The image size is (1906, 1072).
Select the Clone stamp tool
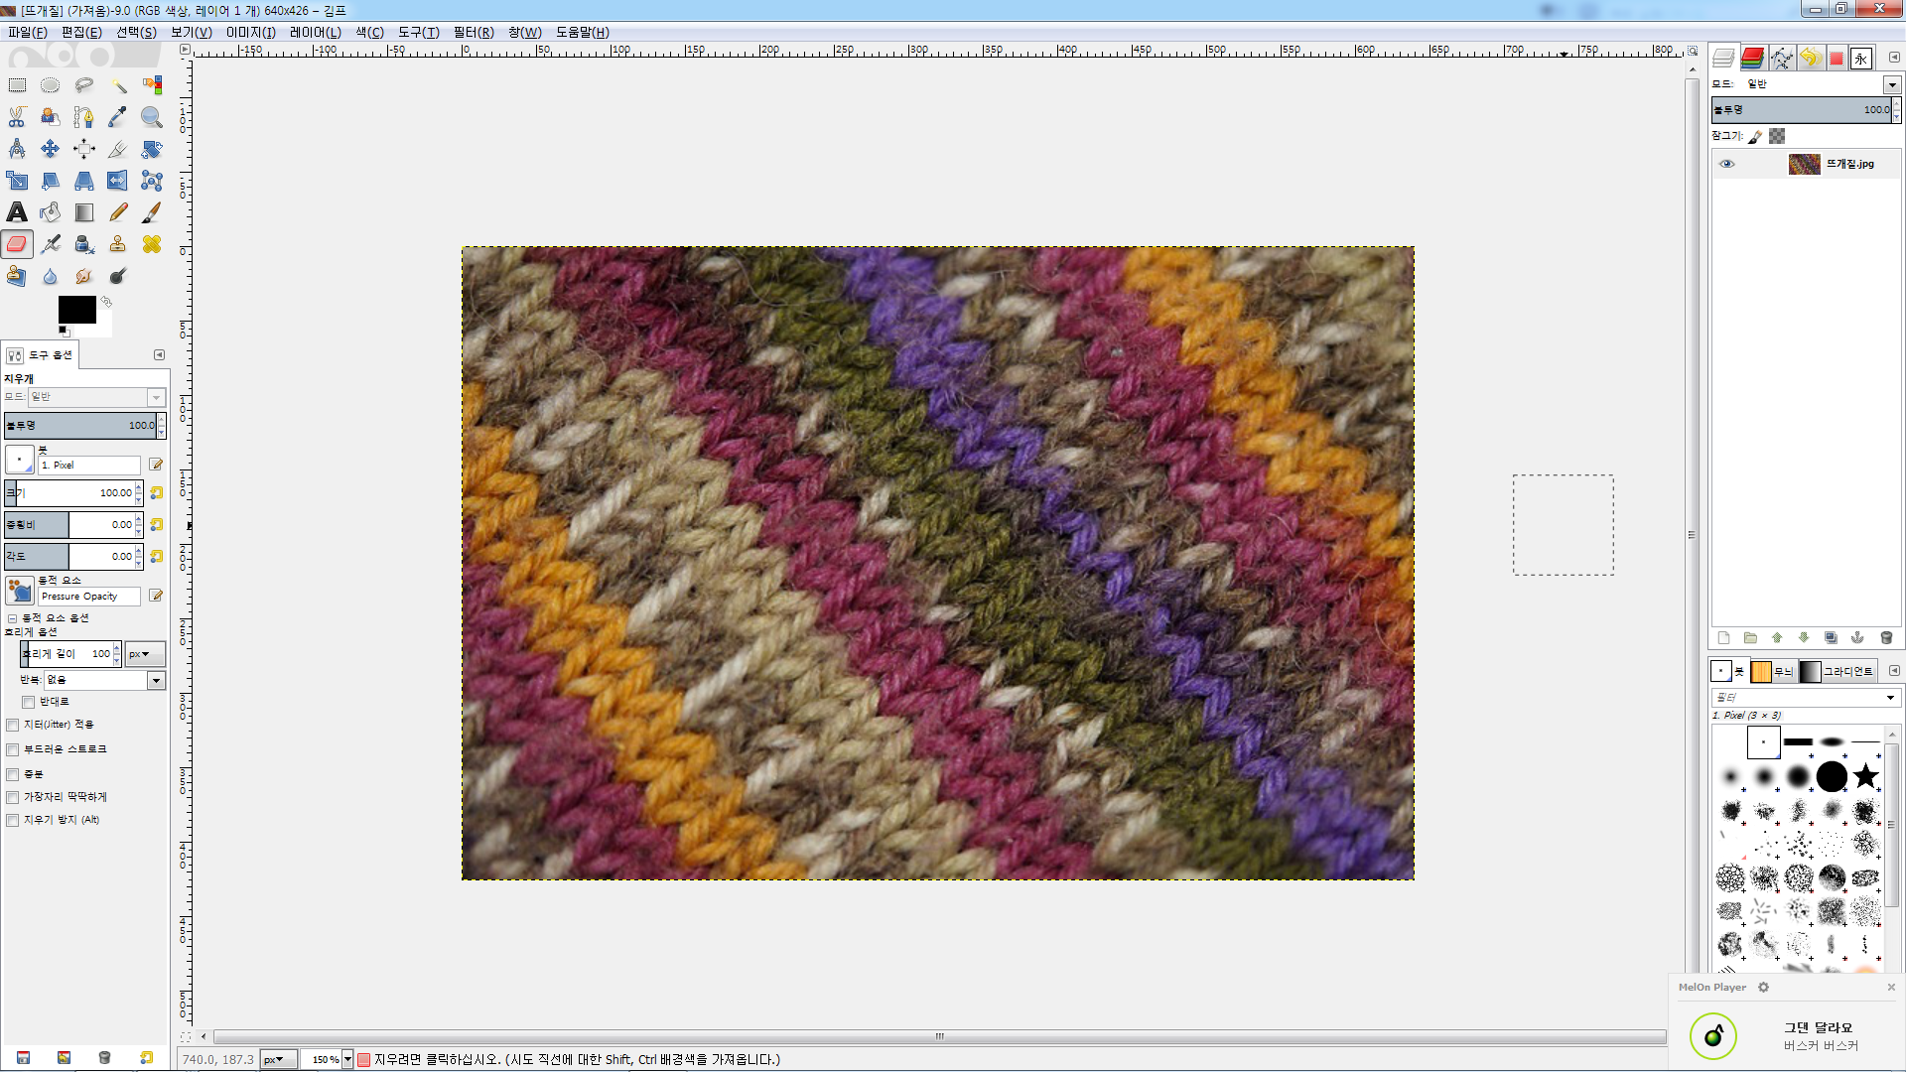point(118,244)
